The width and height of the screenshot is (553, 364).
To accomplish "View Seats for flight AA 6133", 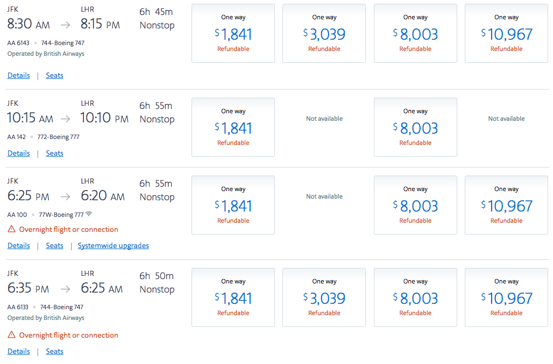I will pyautogui.click(x=55, y=351).
